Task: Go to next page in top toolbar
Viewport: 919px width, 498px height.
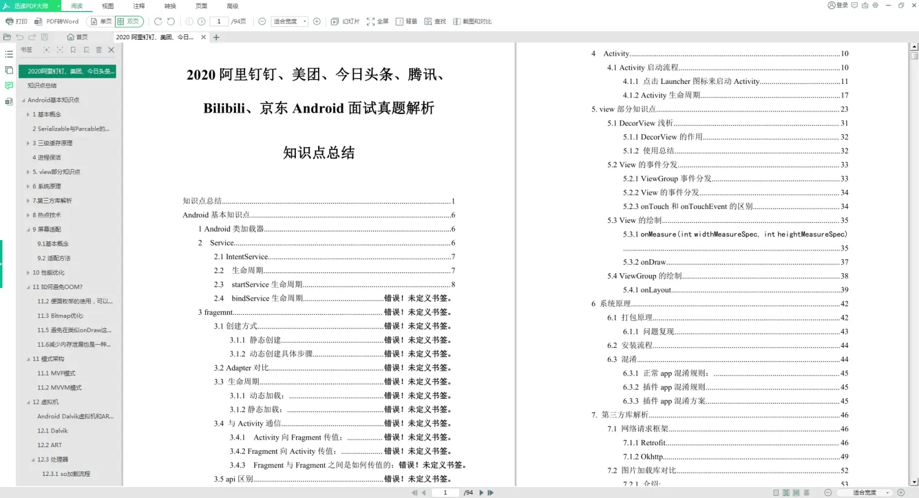Action: click(x=201, y=21)
